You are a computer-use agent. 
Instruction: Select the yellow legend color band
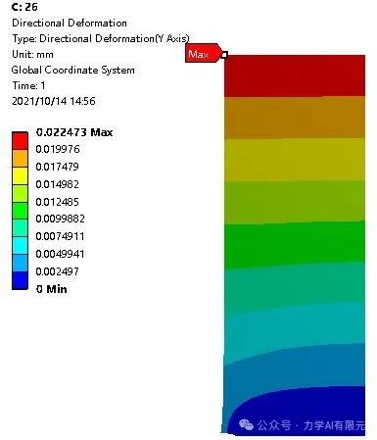pyautogui.click(x=20, y=176)
